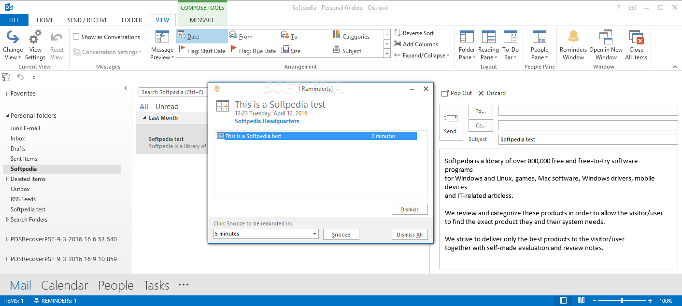Expand Search Folders

pyautogui.click(x=7, y=220)
